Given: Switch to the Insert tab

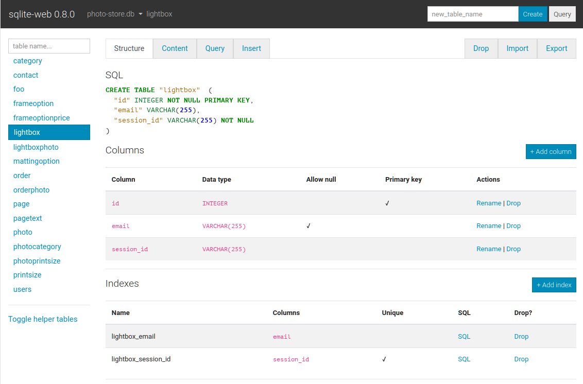Looking at the screenshot, I should [251, 48].
